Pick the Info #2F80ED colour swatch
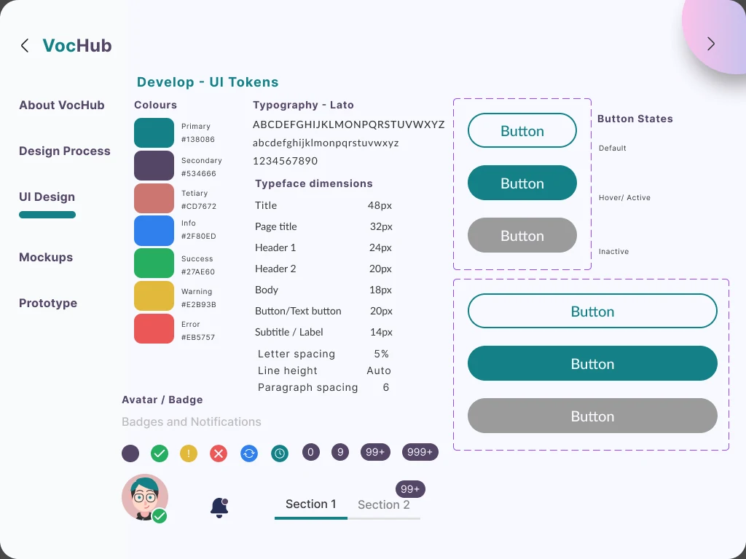This screenshot has width=746, height=559. click(x=154, y=231)
